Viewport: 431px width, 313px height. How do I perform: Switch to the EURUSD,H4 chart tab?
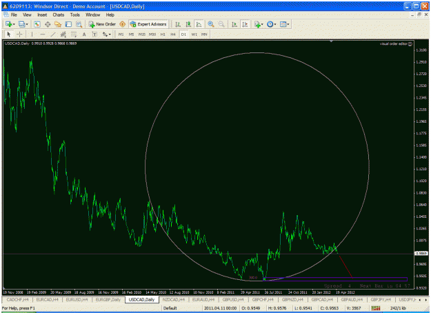[77, 299]
